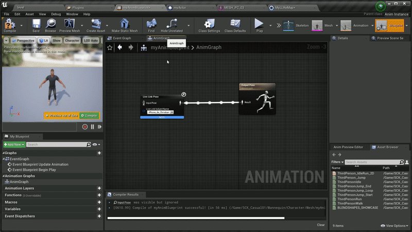Click the Input Pose link in compiler results

click(x=124, y=202)
